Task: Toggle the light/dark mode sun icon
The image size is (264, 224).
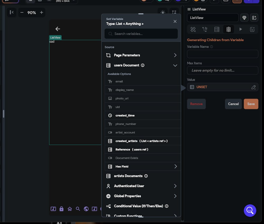Action: coord(163,12)
